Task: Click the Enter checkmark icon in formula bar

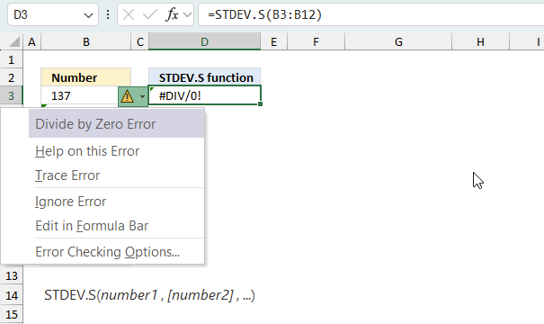Action: click(x=150, y=15)
